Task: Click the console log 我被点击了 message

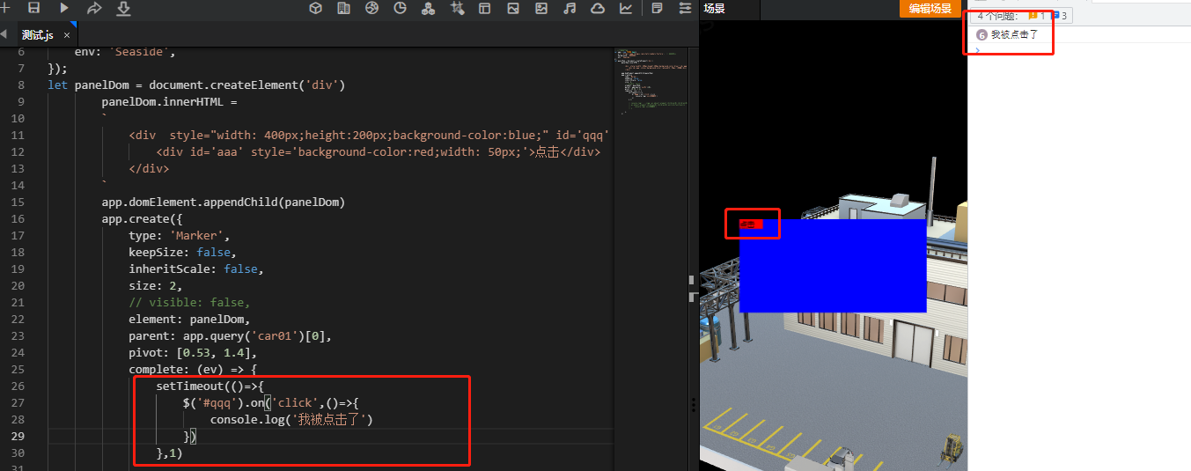Action: [1015, 34]
